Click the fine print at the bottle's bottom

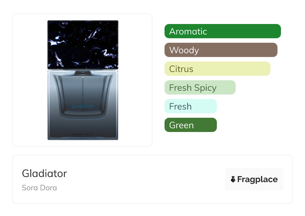(x=83, y=135)
